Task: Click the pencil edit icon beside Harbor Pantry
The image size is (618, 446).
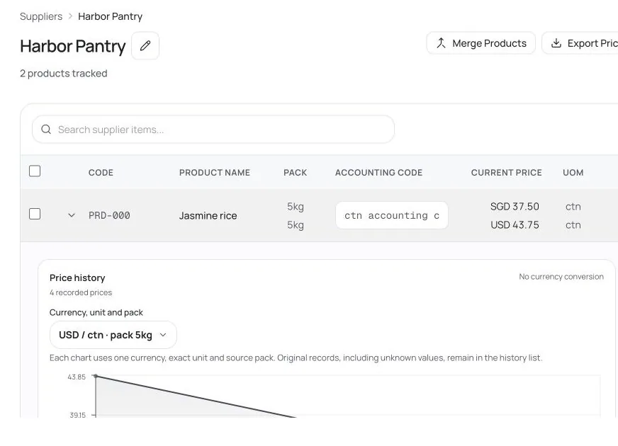Action: (145, 46)
